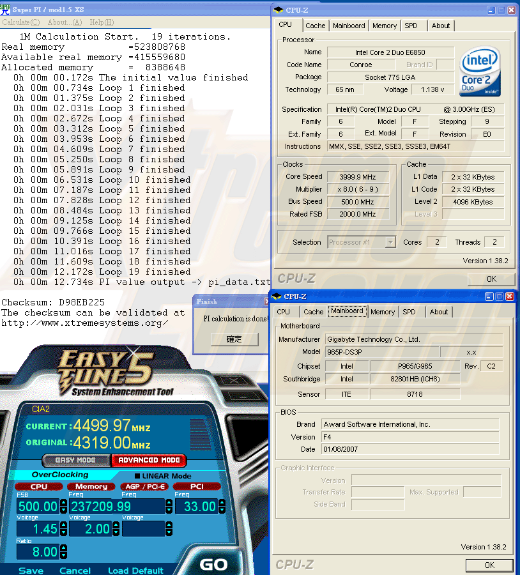Screen dimensions: 520x575
Task: Click the PCI Freq value field 33.00
Action: pos(196,507)
